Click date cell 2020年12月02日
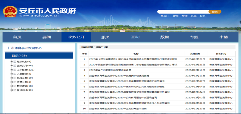Viewport: 241px width, 114px height. coord(195,97)
